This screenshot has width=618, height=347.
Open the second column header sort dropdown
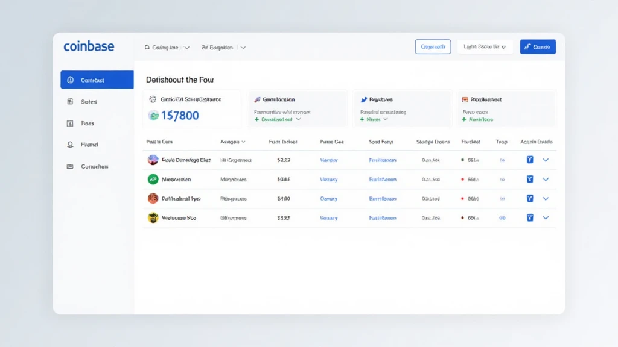(x=233, y=142)
